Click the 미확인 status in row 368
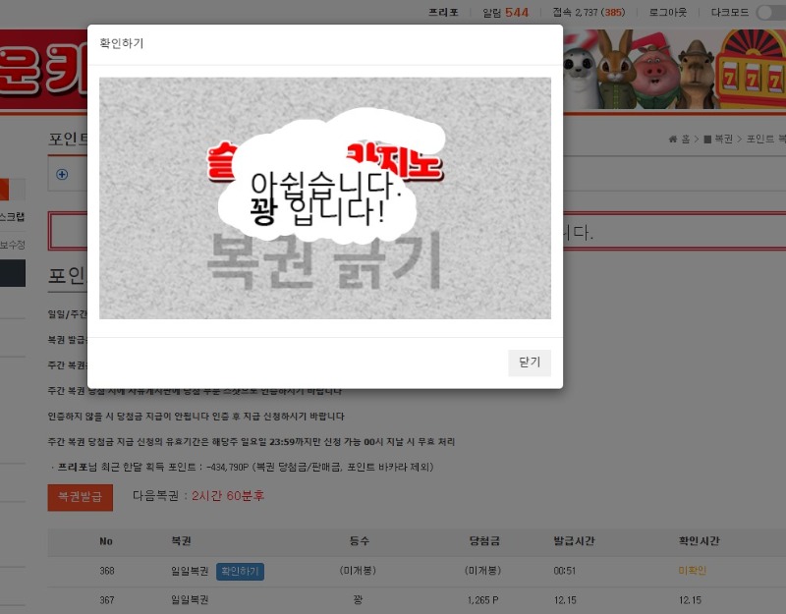 (692, 571)
